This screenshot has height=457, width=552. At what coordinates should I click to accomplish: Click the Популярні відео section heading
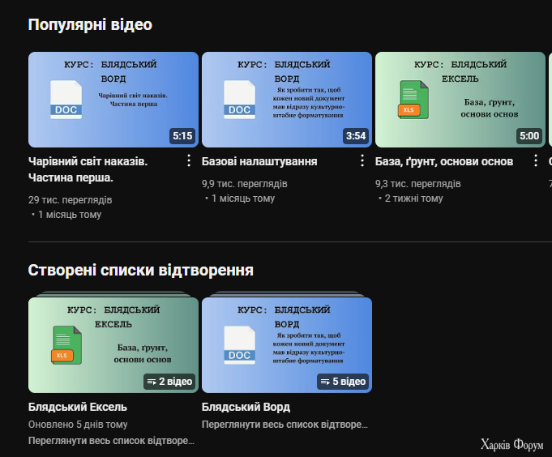(x=90, y=24)
